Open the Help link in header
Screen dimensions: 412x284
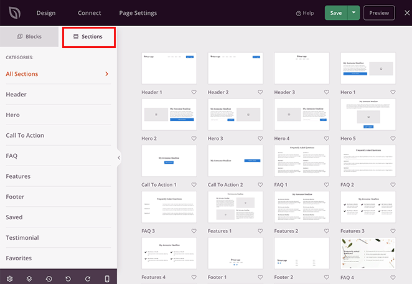pyautogui.click(x=305, y=13)
